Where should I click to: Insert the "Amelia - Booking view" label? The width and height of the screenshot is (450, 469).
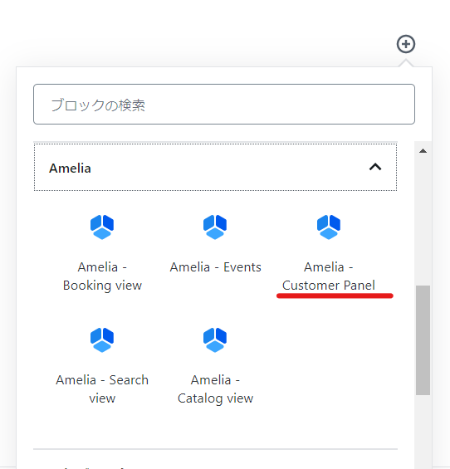pos(102,276)
